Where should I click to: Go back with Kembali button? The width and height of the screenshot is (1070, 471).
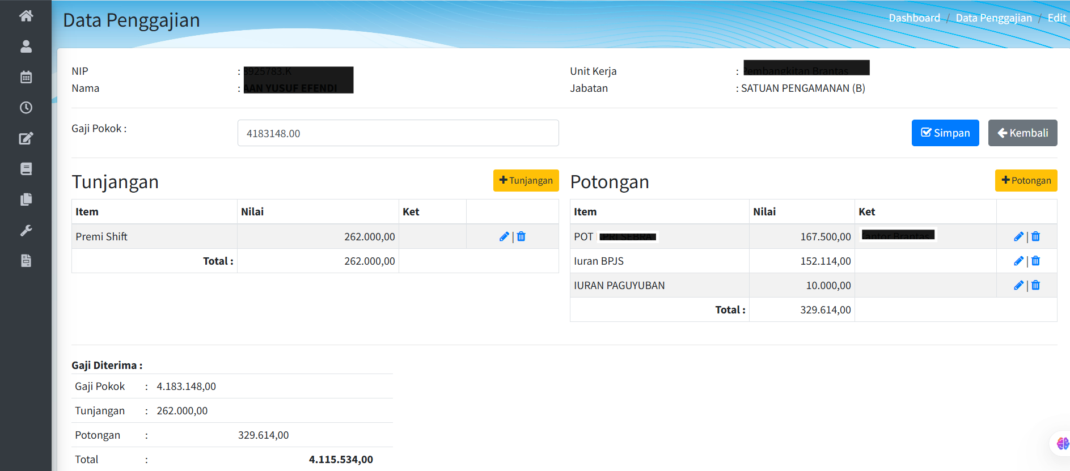(1022, 133)
